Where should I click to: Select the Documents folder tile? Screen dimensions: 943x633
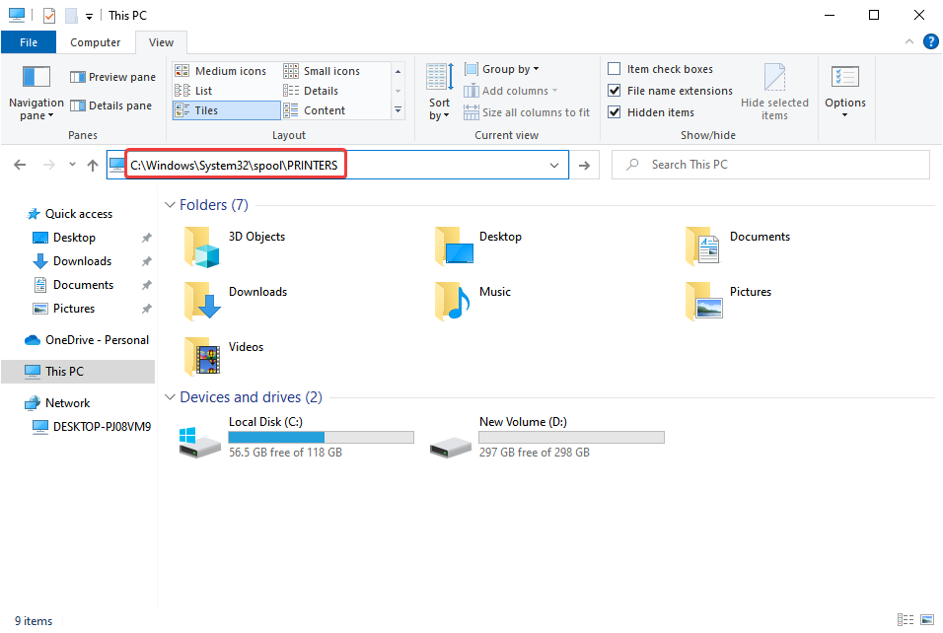tap(737, 246)
